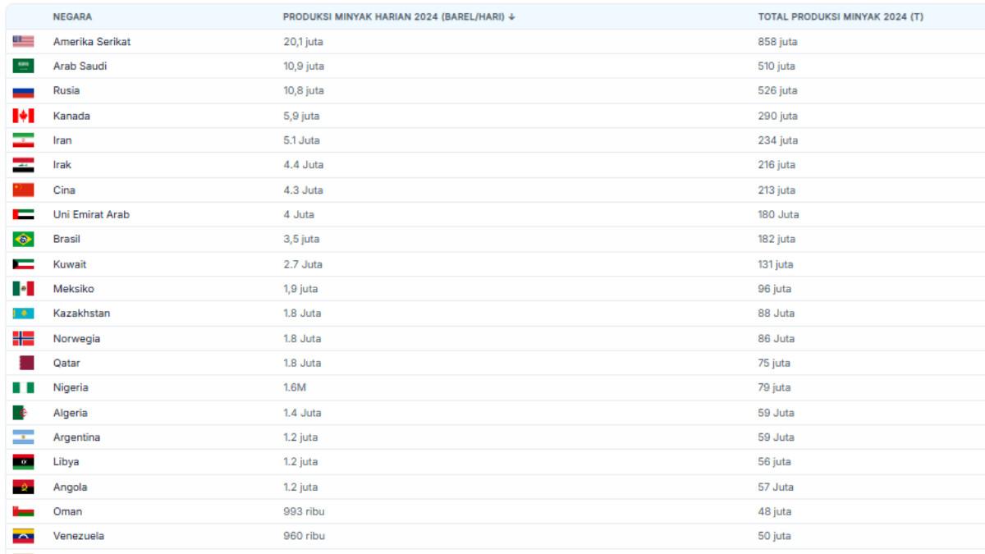Open the Amerika Serikat country name
This screenshot has height=554, width=985.
91,41
